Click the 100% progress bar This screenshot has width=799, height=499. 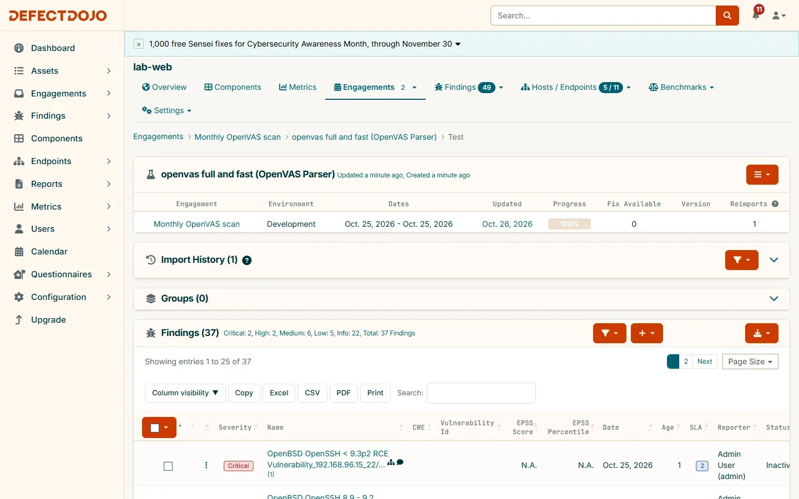(569, 224)
